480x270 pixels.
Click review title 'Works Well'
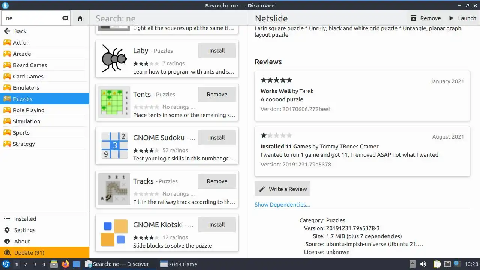click(276, 91)
